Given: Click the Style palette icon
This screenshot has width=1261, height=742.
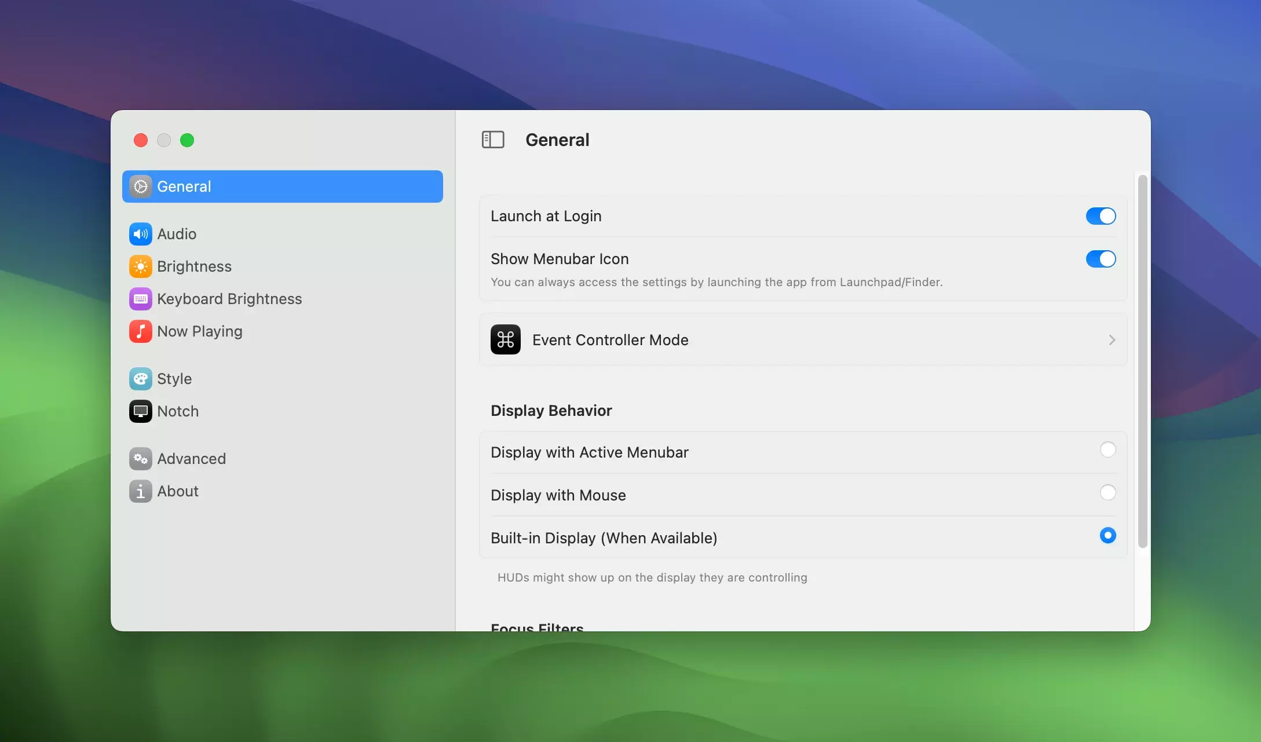Looking at the screenshot, I should click(x=140, y=379).
